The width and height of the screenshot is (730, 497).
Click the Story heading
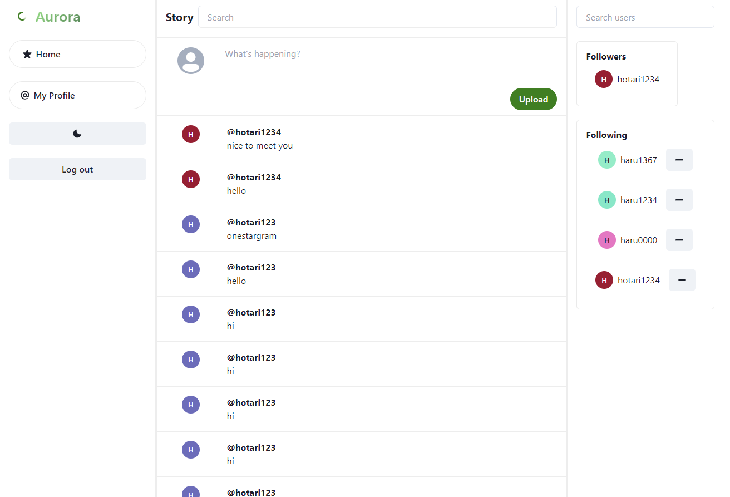point(179,17)
